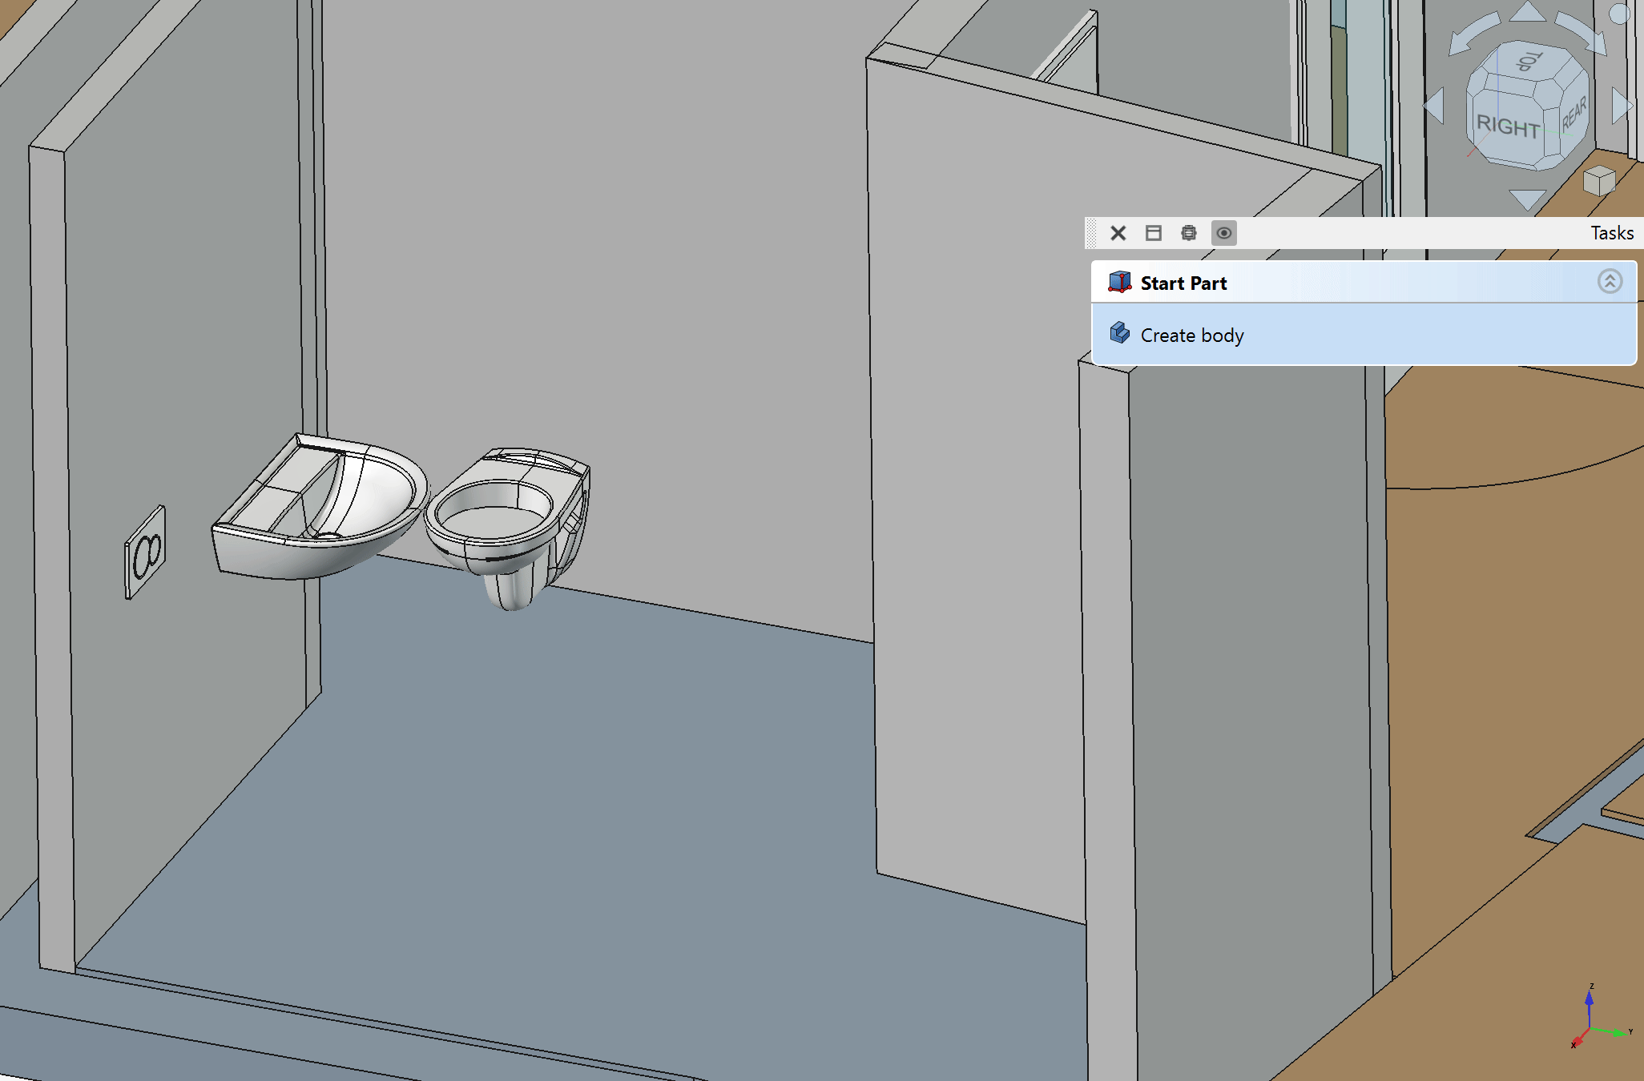Image resolution: width=1644 pixels, height=1081 pixels.
Task: Rotate view up with the navigation cube's top arrow
Action: [1528, 11]
